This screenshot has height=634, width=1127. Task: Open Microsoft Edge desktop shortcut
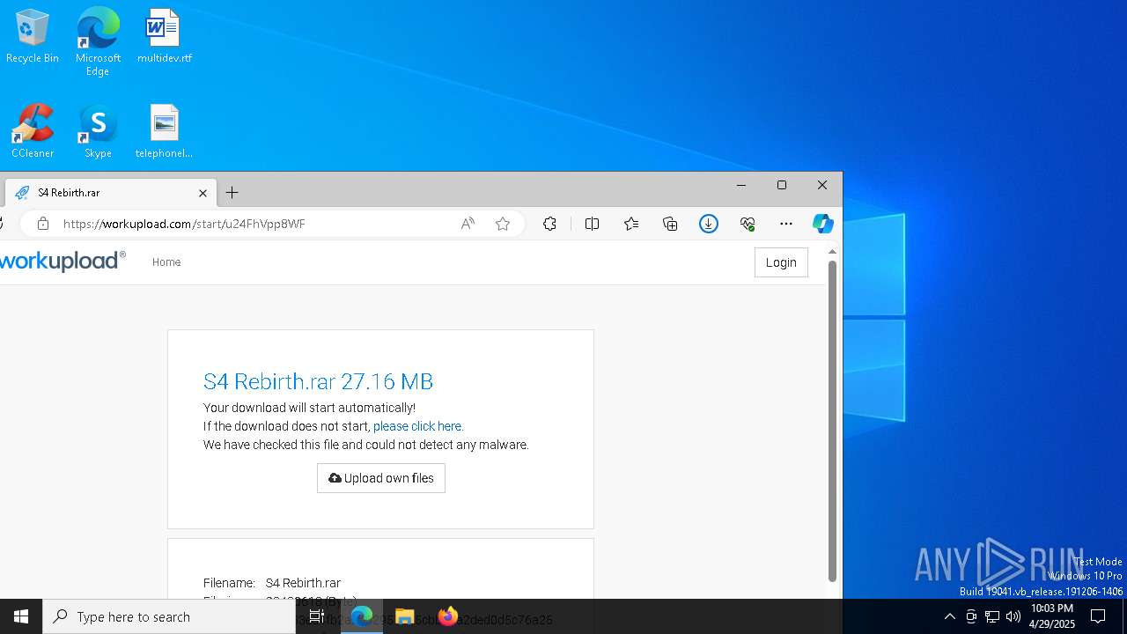98,41
